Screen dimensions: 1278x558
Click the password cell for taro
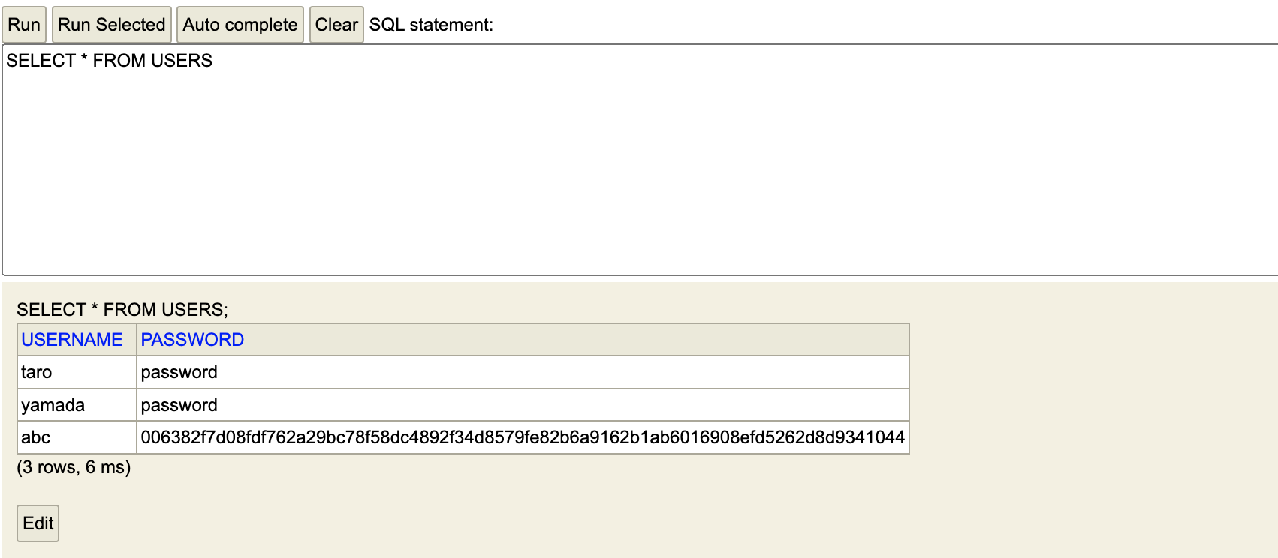click(x=178, y=371)
